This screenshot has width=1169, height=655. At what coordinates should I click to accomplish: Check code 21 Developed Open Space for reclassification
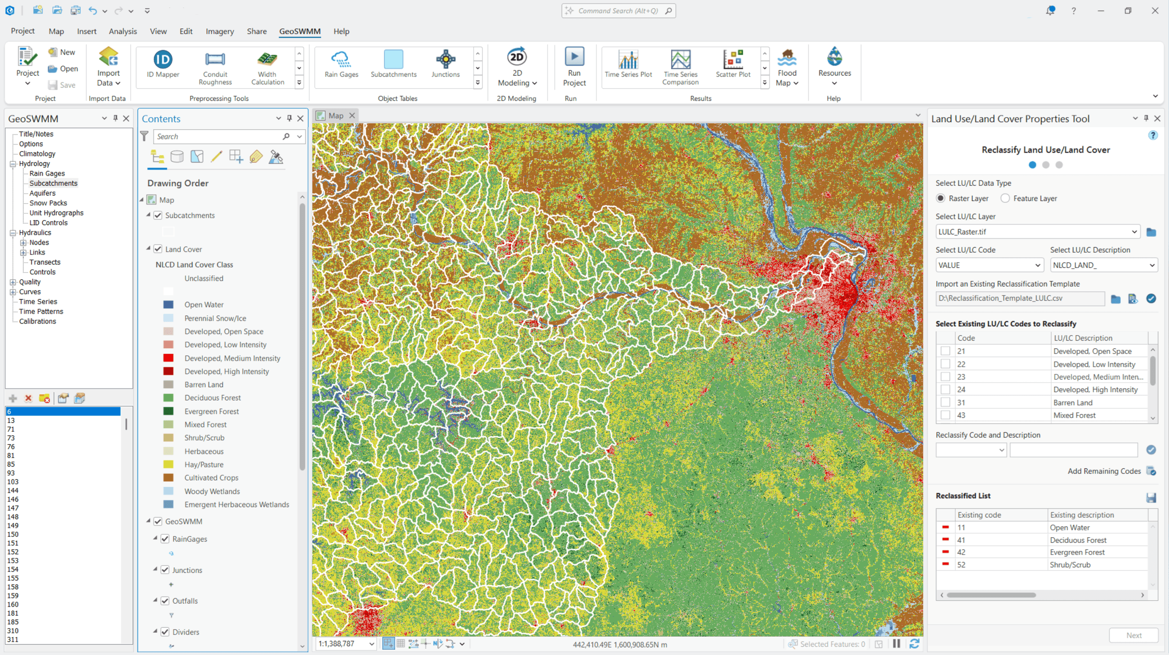point(945,351)
